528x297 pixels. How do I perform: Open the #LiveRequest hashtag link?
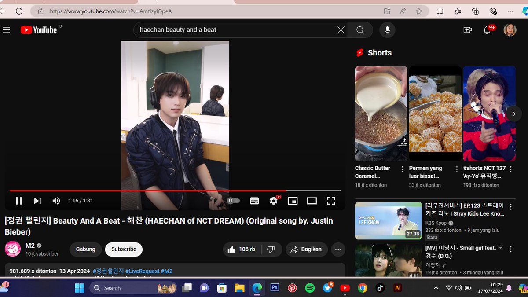tap(142, 271)
